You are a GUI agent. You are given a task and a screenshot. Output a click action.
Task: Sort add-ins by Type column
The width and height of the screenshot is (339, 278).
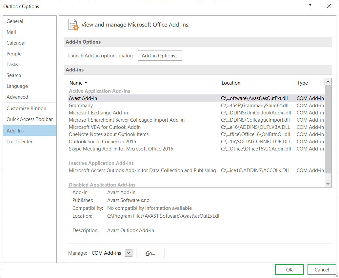(310, 83)
